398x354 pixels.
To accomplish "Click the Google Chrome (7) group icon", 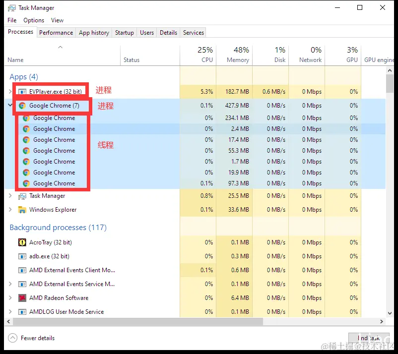I will pyautogui.click(x=22, y=106).
